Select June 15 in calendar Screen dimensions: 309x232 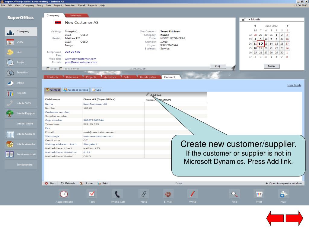coord(276,44)
